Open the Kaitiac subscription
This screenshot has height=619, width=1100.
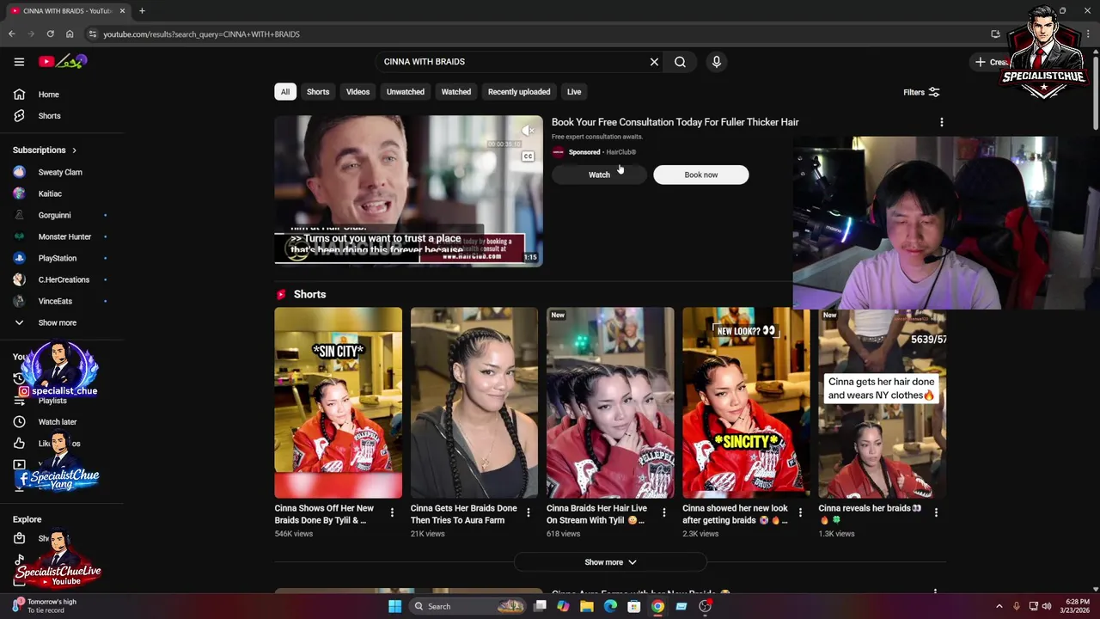(x=50, y=193)
